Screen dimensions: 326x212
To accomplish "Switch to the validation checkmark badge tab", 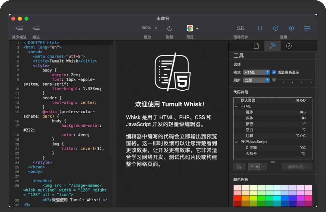I will [289, 46].
